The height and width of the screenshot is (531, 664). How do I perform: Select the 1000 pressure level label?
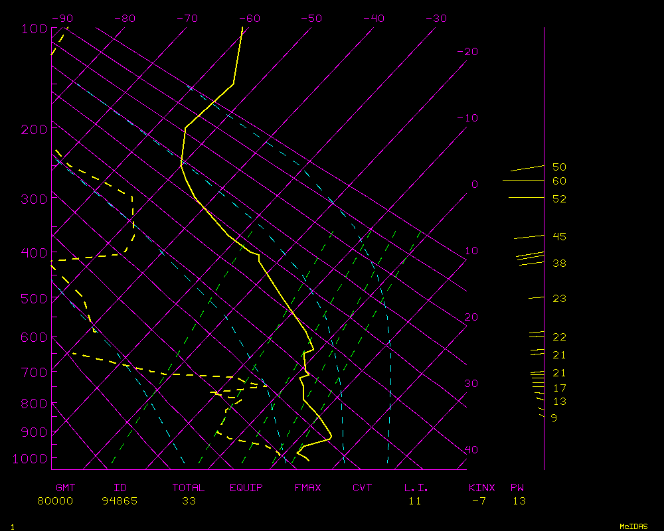(x=28, y=459)
